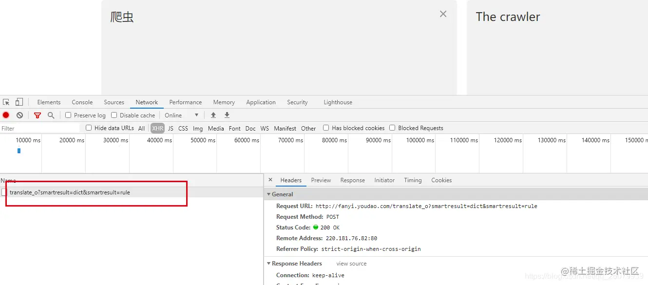The height and width of the screenshot is (285, 648).
Task: Filter requests by Manifest type
Action: click(285, 129)
